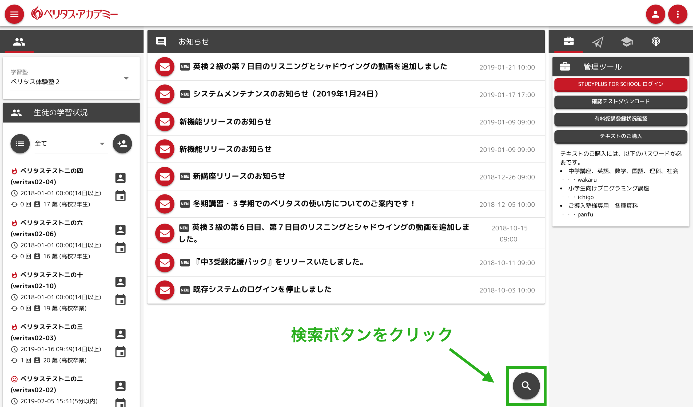The width and height of the screenshot is (693, 407).
Task: Open the 全て filter dropdown
Action: coord(71,144)
